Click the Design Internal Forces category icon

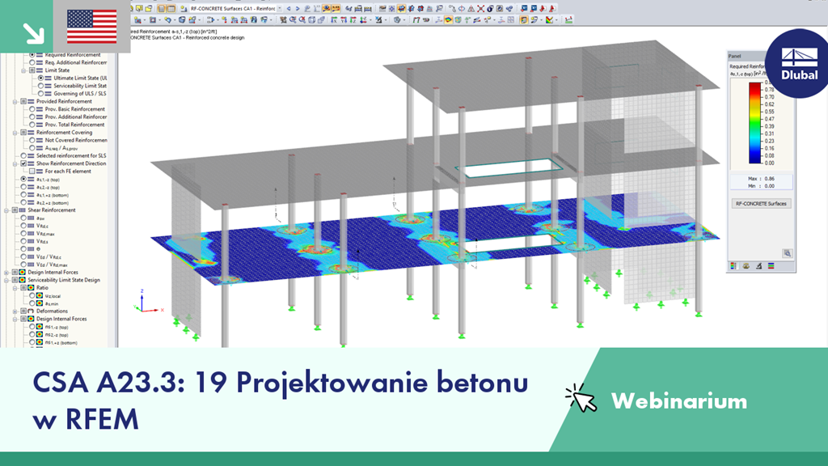click(21, 272)
